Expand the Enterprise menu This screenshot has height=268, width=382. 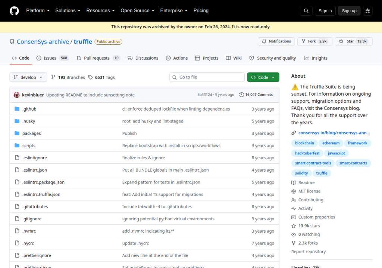174,11
